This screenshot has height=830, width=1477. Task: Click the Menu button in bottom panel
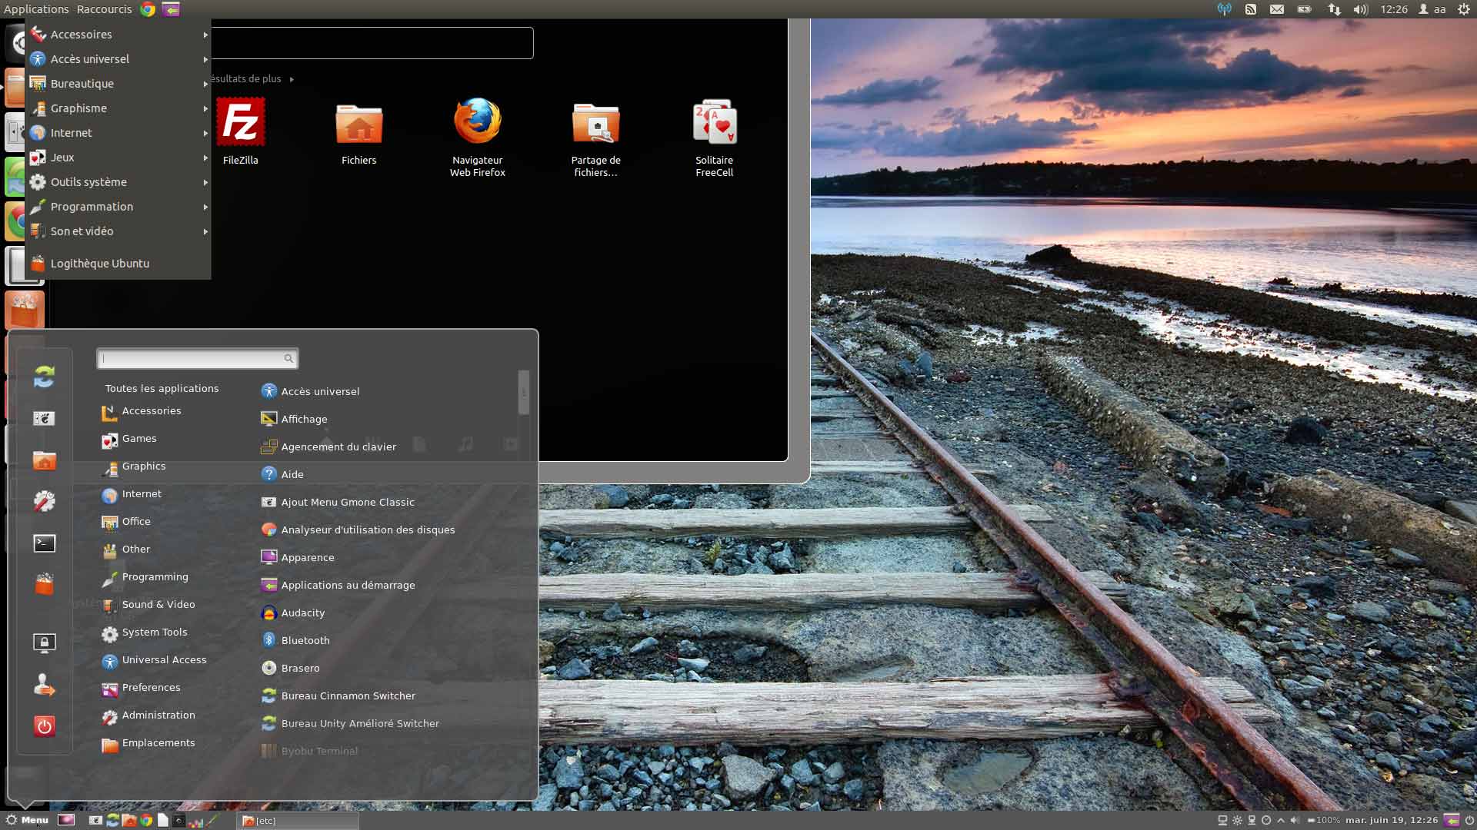28,820
